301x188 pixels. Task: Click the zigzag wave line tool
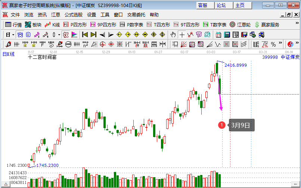(x=218, y=44)
